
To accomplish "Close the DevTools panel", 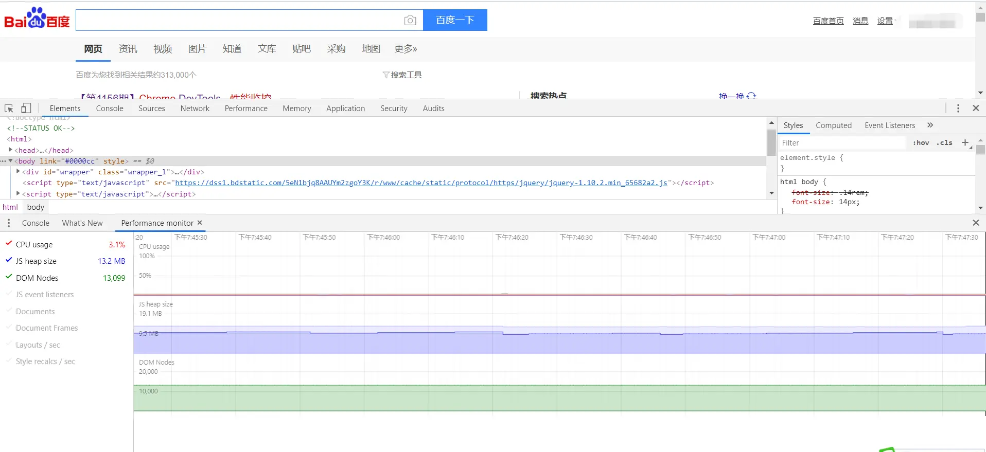I will 976,108.
